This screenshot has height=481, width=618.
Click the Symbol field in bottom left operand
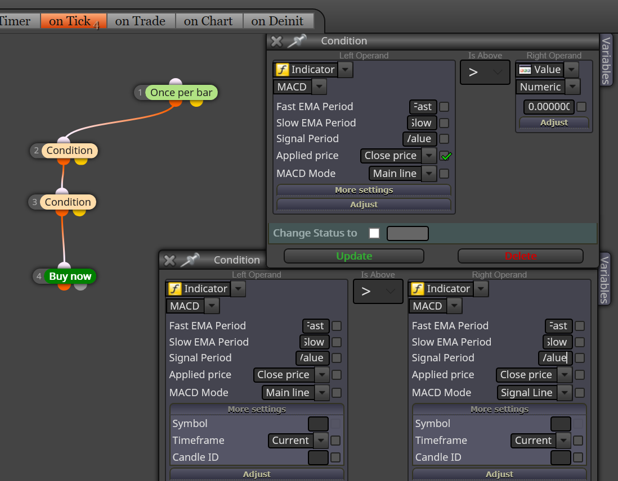click(x=318, y=424)
